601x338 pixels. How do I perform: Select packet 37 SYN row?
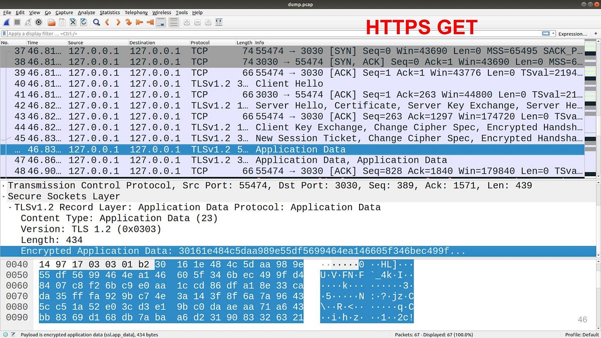coord(292,51)
